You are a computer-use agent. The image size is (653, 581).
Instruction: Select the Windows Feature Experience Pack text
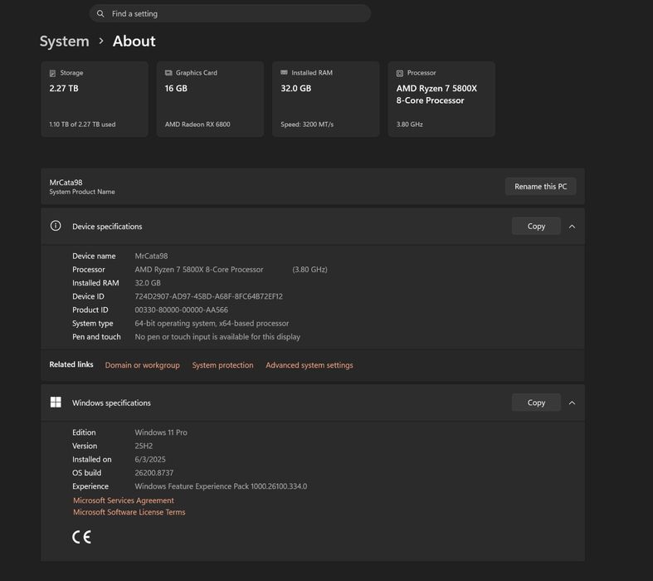221,486
